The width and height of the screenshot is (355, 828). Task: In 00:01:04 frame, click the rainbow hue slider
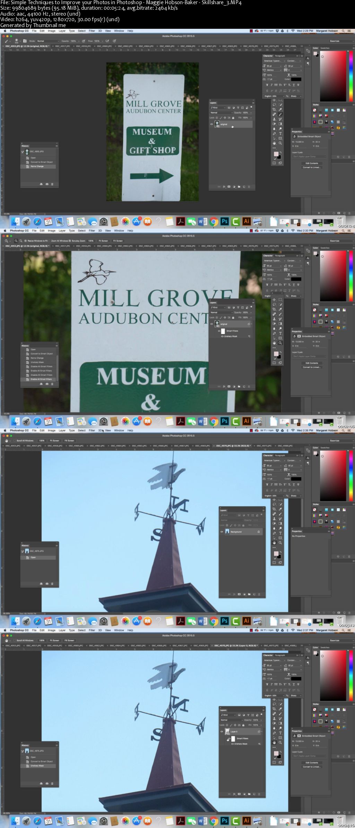351,76
